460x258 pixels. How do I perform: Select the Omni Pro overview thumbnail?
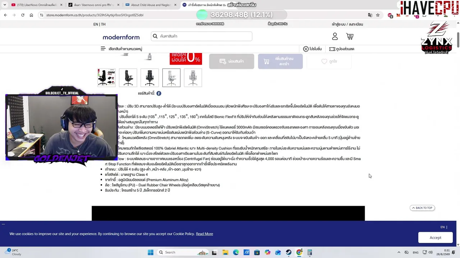(x=106, y=78)
